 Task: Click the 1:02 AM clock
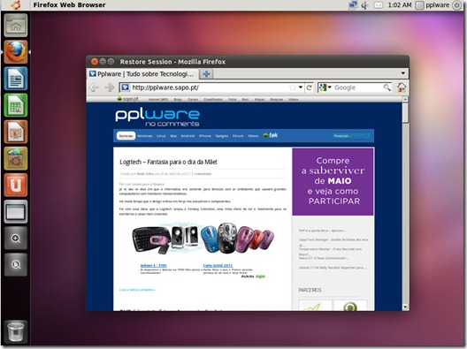(400, 5)
